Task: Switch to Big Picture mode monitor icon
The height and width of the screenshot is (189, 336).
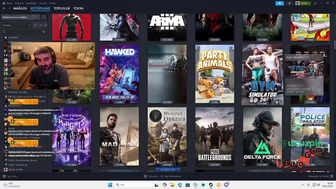Action: [x=315, y=3]
